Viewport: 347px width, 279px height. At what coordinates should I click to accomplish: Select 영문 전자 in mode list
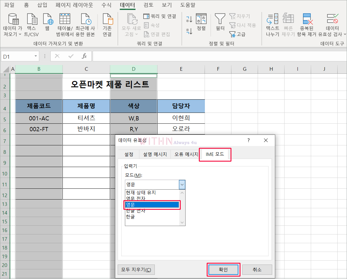[x=152, y=198]
